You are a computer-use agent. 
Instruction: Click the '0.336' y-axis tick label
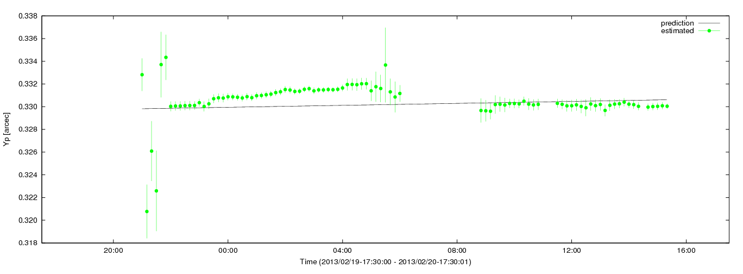[28, 39]
